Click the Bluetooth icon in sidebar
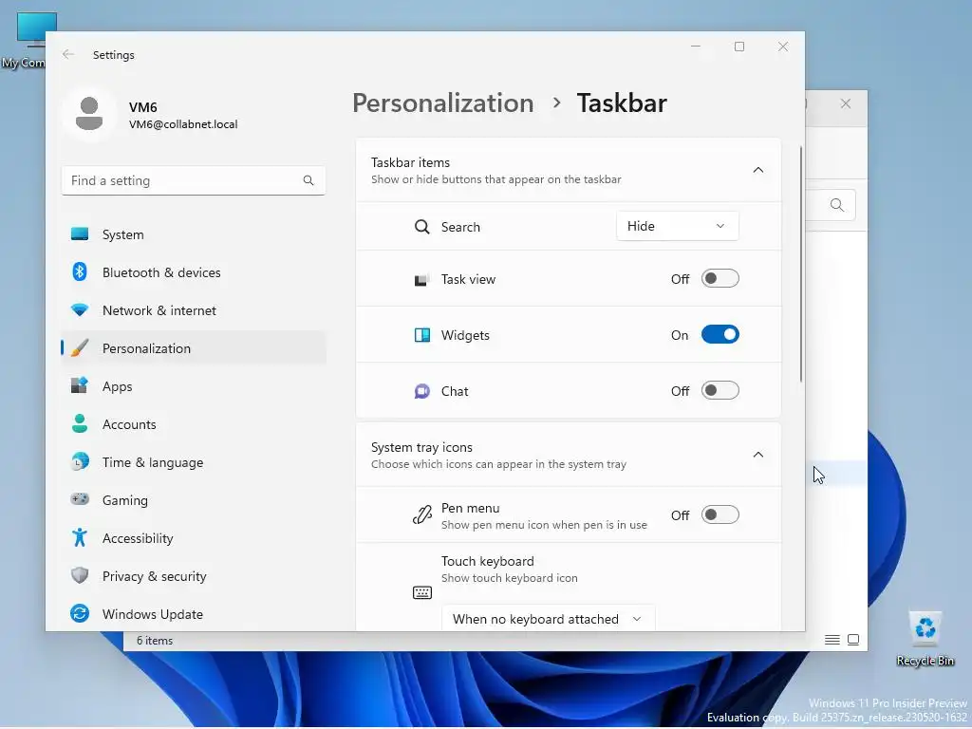 point(80,272)
